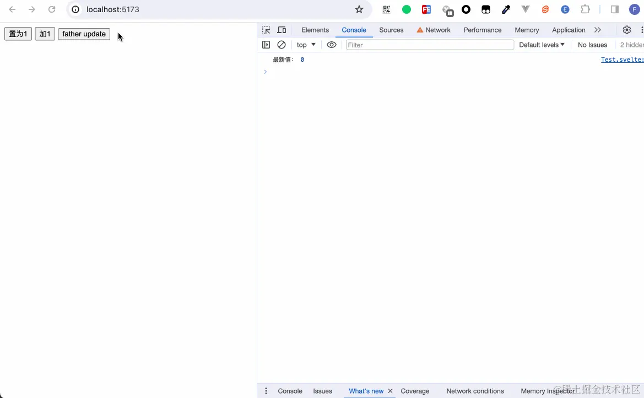Click the father update button
The image size is (644, 398).
tap(84, 34)
